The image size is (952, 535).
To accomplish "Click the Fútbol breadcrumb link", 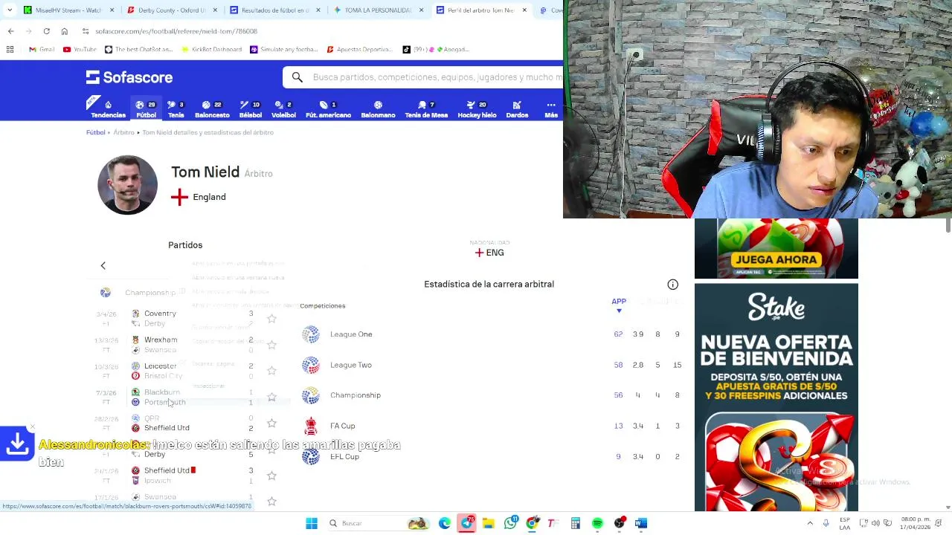I will 96,132.
